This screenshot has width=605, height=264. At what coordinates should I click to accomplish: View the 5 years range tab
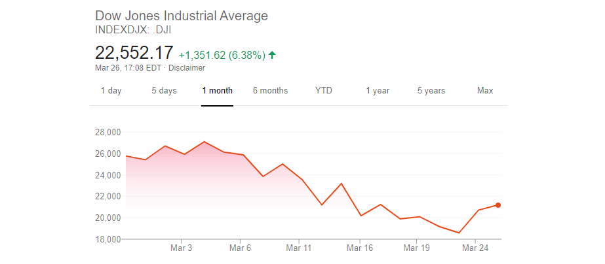point(431,91)
